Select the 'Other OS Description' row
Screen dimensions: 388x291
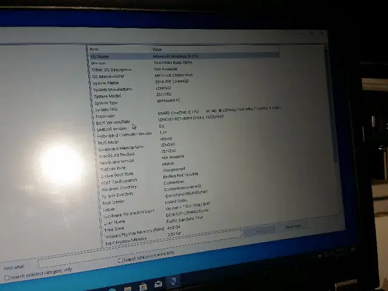tap(112, 70)
